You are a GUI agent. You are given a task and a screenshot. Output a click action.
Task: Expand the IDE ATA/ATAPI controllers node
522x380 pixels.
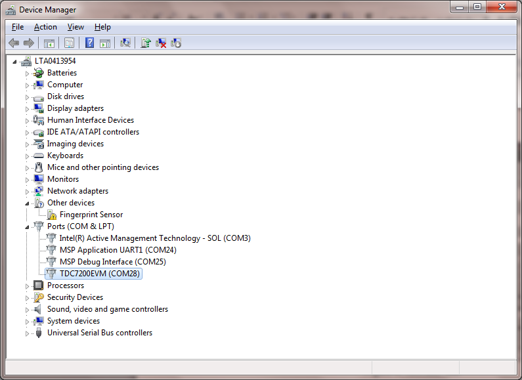click(x=28, y=133)
